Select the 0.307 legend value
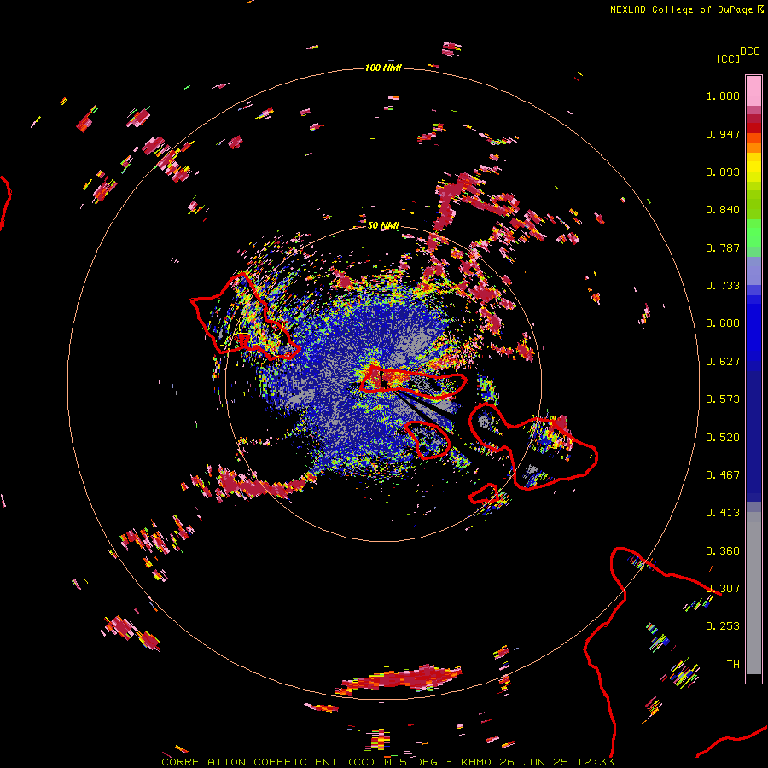 tap(723, 589)
